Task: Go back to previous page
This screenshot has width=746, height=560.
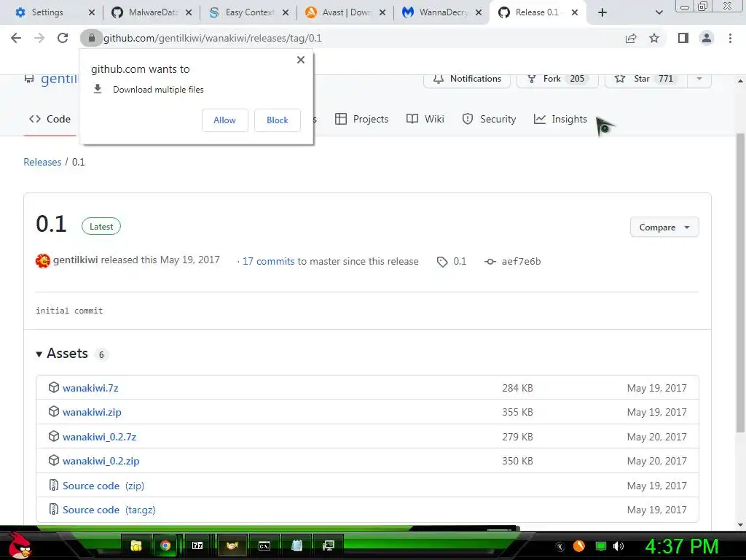Action: click(16, 38)
